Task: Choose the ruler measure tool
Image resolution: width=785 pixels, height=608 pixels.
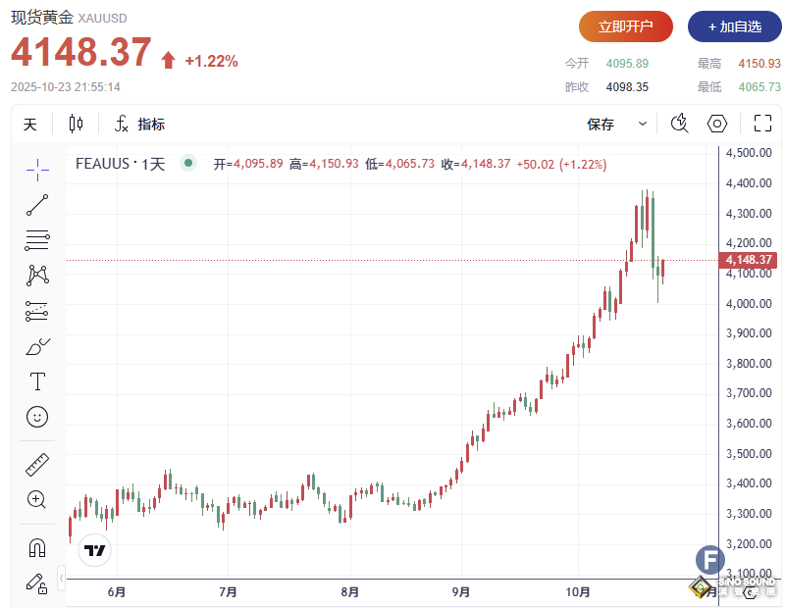Action: pos(37,464)
